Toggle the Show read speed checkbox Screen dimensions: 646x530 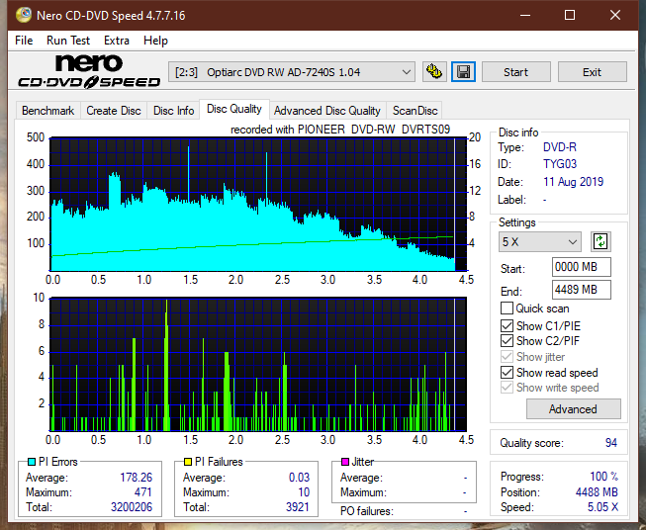pos(507,372)
